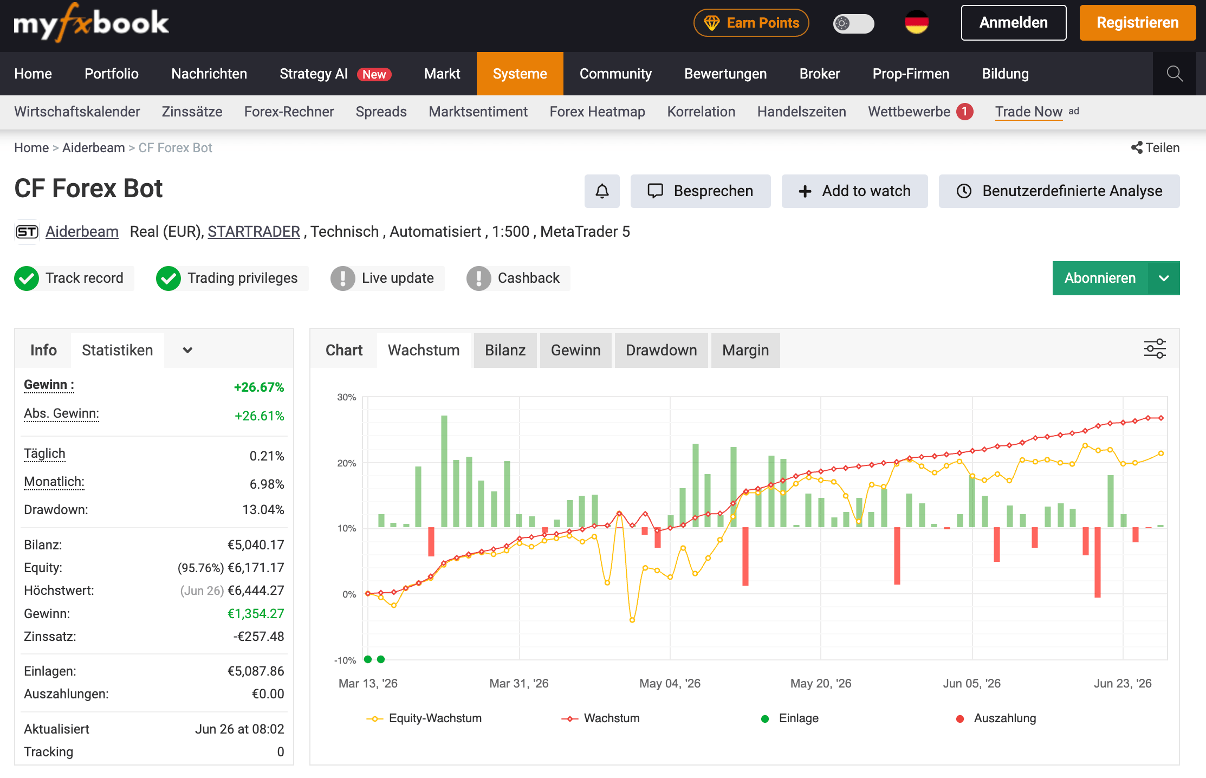Viewport: 1206px width, 778px height.
Task: Click the Anmelden login button
Action: [1013, 23]
